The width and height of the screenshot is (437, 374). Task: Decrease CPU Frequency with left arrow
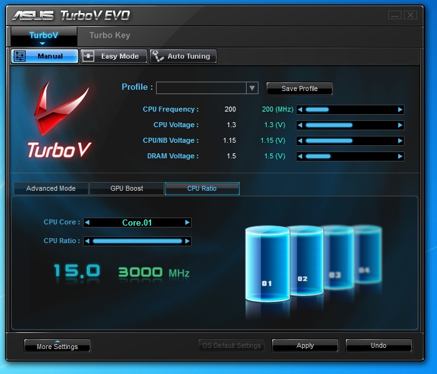pos(300,110)
